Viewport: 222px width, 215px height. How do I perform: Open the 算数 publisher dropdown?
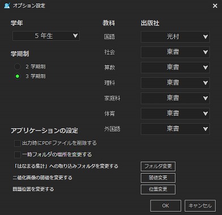click(175, 68)
